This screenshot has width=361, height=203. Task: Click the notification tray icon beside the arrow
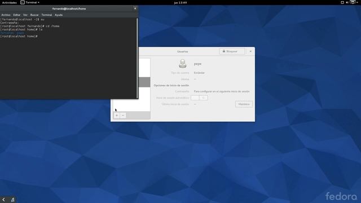12,200
